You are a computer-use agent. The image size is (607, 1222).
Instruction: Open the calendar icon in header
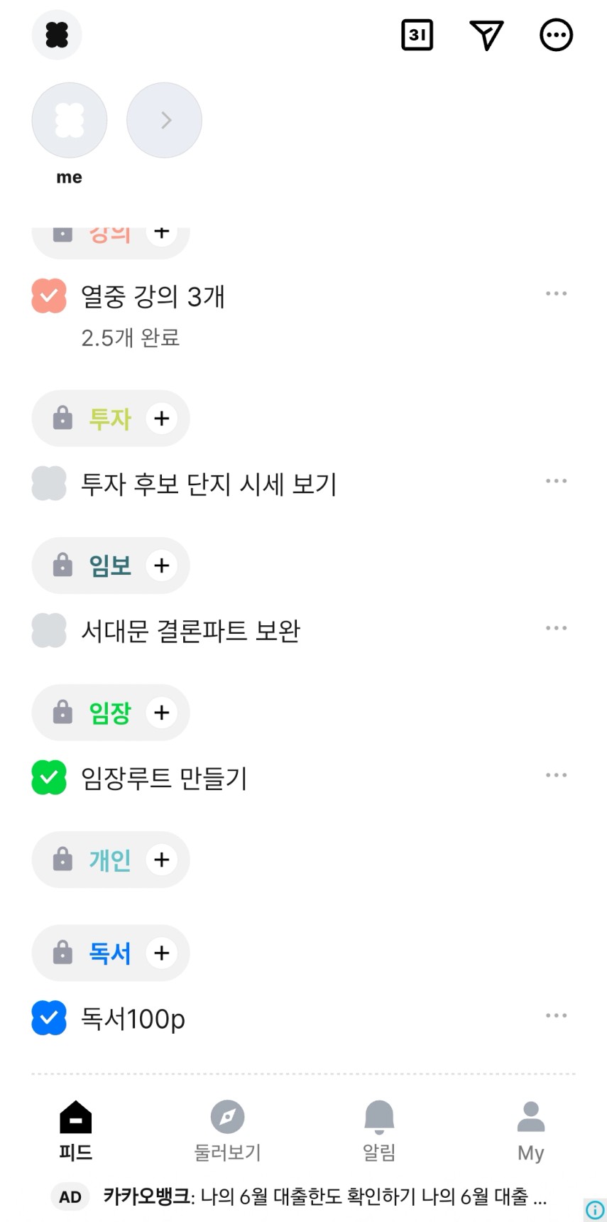pyautogui.click(x=417, y=35)
